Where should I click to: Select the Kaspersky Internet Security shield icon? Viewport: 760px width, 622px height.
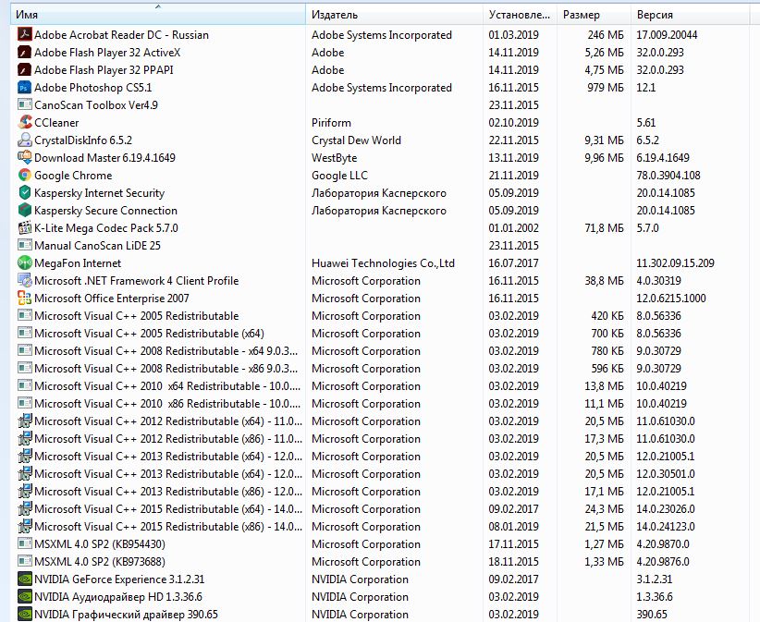click(24, 193)
